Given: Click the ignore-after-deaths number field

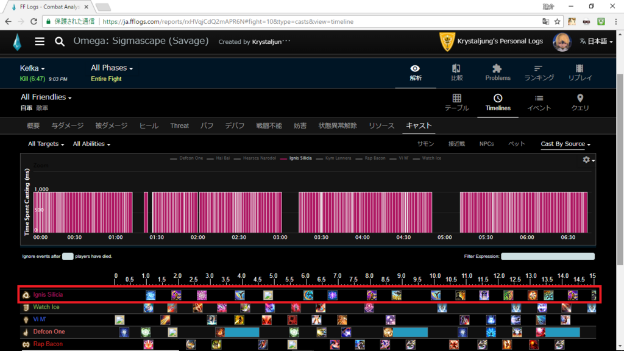Looking at the screenshot, I should (68, 257).
